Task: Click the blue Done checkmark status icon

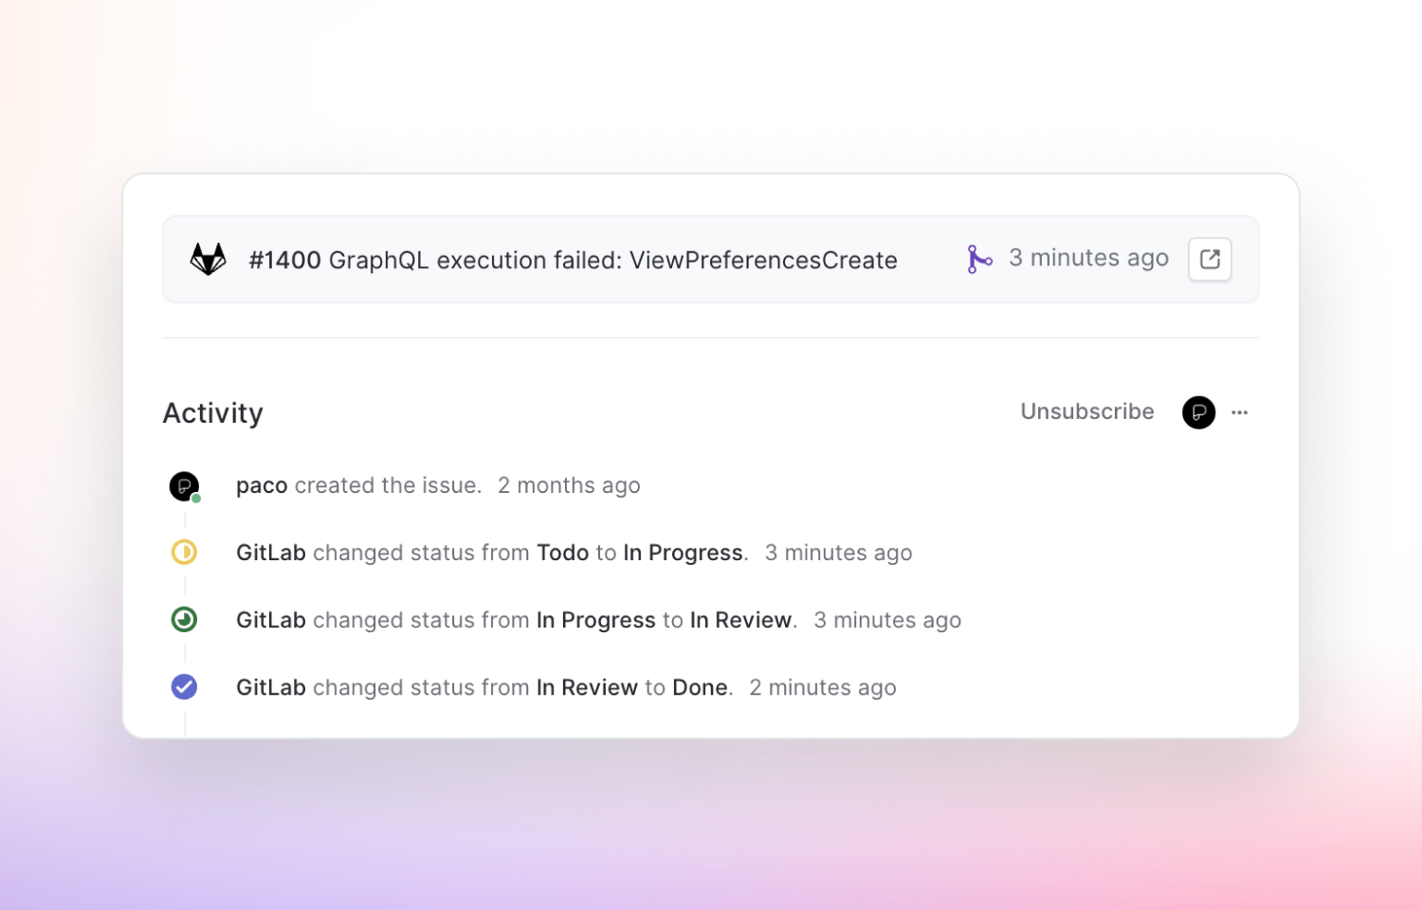Action: 184,686
